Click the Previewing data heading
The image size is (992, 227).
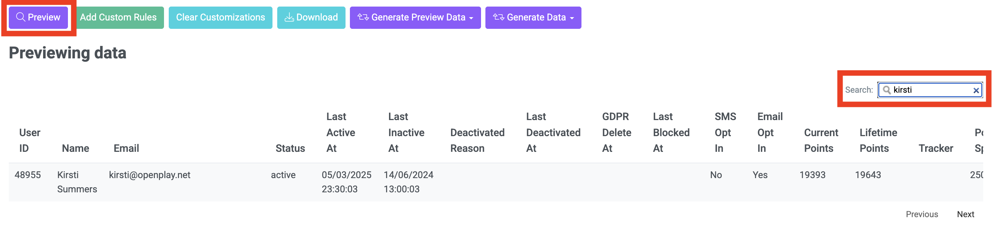pos(68,53)
